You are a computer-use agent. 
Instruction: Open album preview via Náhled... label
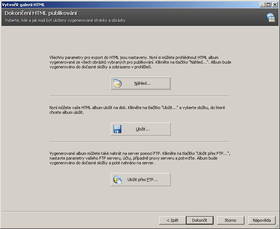click(142, 83)
